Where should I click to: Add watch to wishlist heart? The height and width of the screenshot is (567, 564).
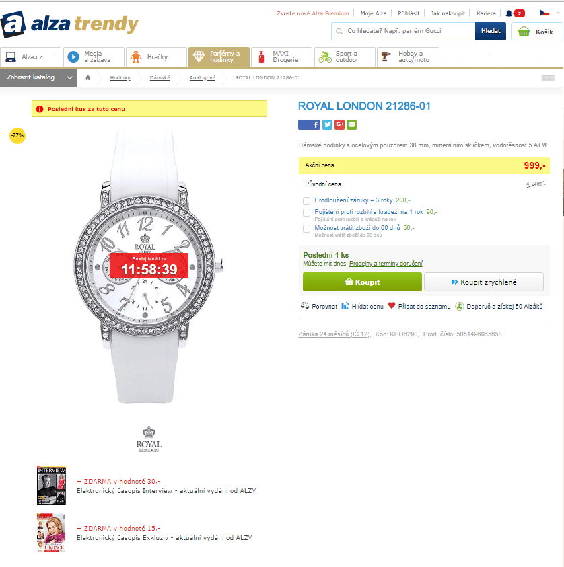[392, 306]
